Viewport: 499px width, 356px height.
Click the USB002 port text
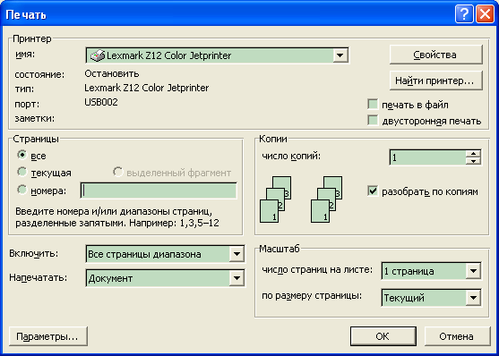(x=101, y=102)
